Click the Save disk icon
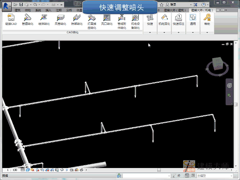 21,4
